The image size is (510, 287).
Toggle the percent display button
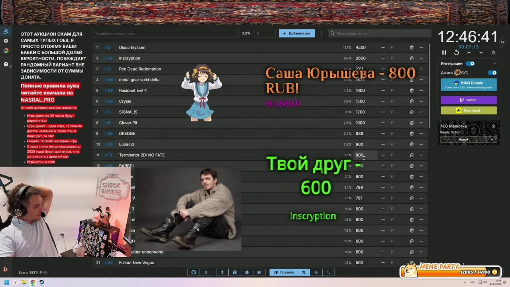click(x=304, y=272)
